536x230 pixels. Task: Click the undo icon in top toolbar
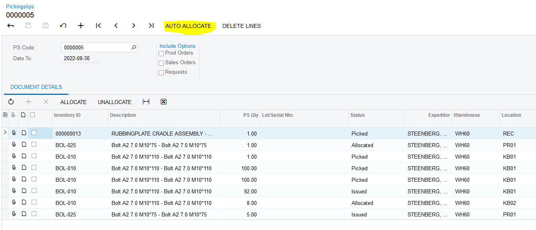(x=63, y=26)
